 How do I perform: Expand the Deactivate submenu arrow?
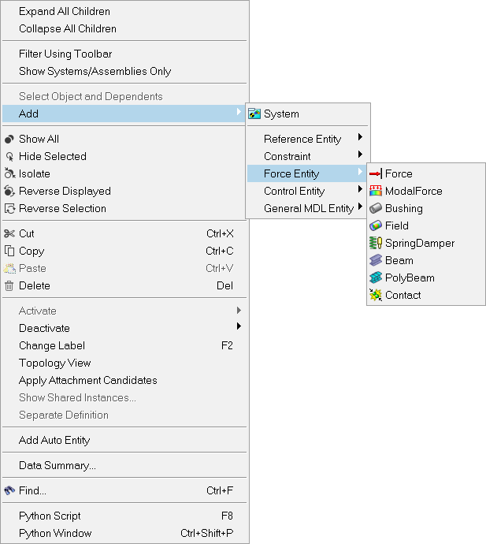(x=239, y=327)
